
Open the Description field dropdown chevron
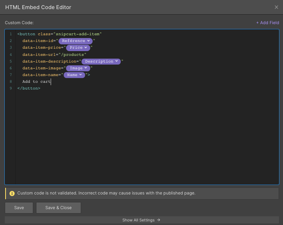pyautogui.click(x=117, y=61)
